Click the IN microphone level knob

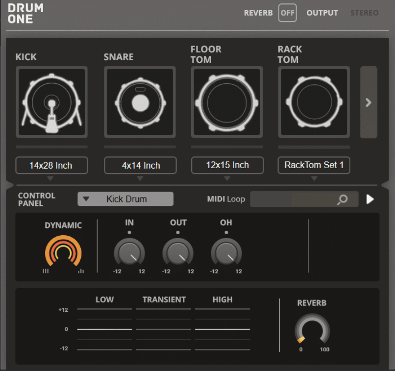pyautogui.click(x=129, y=252)
